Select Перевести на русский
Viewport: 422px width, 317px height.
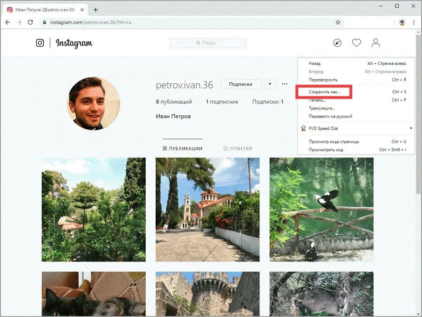[356, 116]
